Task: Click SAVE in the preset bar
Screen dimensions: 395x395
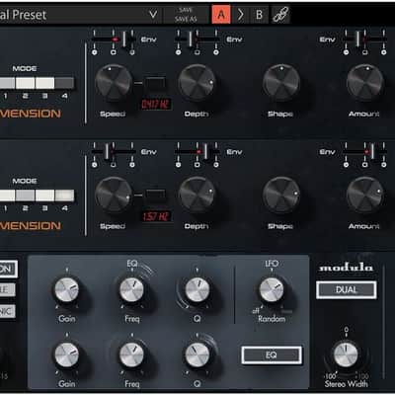Action: pos(186,10)
